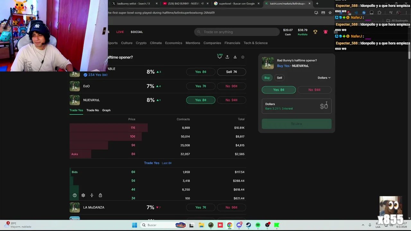Open the EoO market thumbnail
411x231 pixels.
pyautogui.click(x=74, y=86)
